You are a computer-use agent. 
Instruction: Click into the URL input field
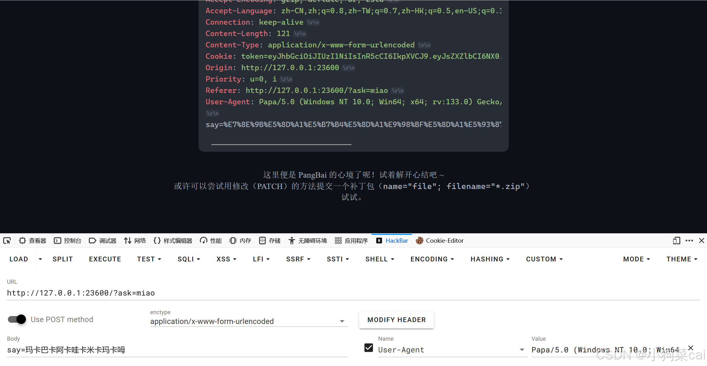click(353, 293)
